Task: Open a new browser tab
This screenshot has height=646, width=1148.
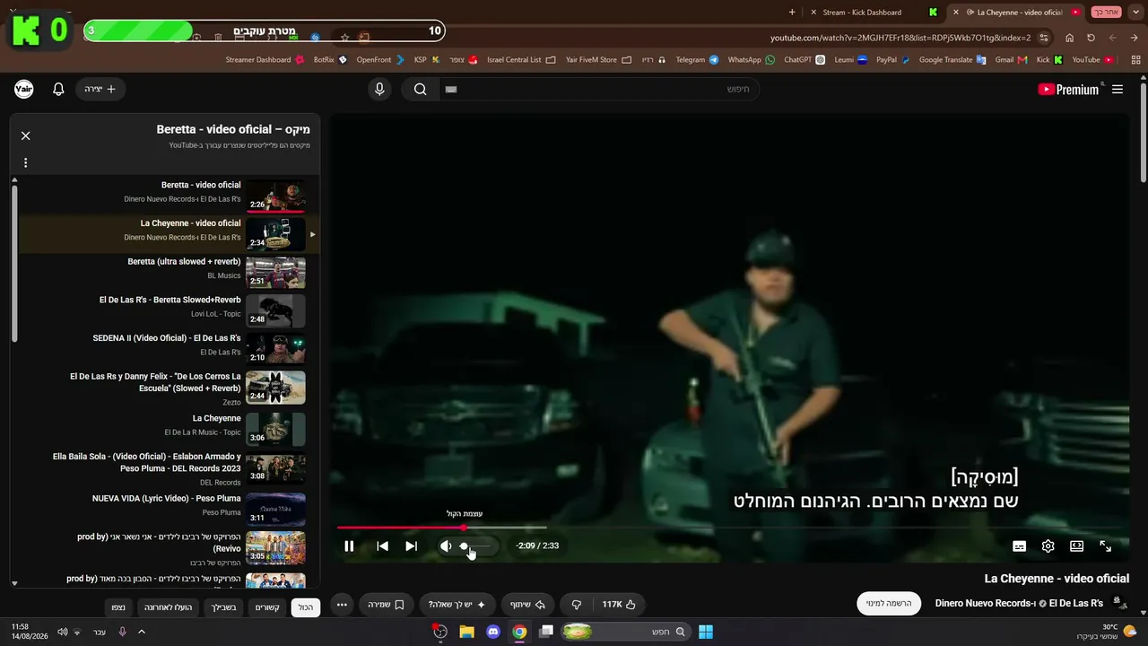Action: click(x=792, y=13)
